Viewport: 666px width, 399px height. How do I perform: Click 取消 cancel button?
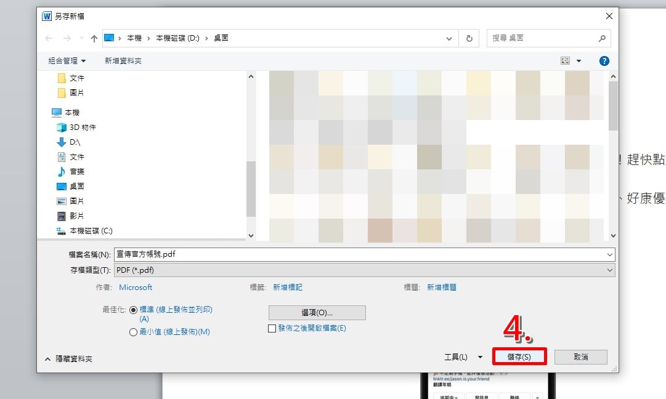click(580, 357)
